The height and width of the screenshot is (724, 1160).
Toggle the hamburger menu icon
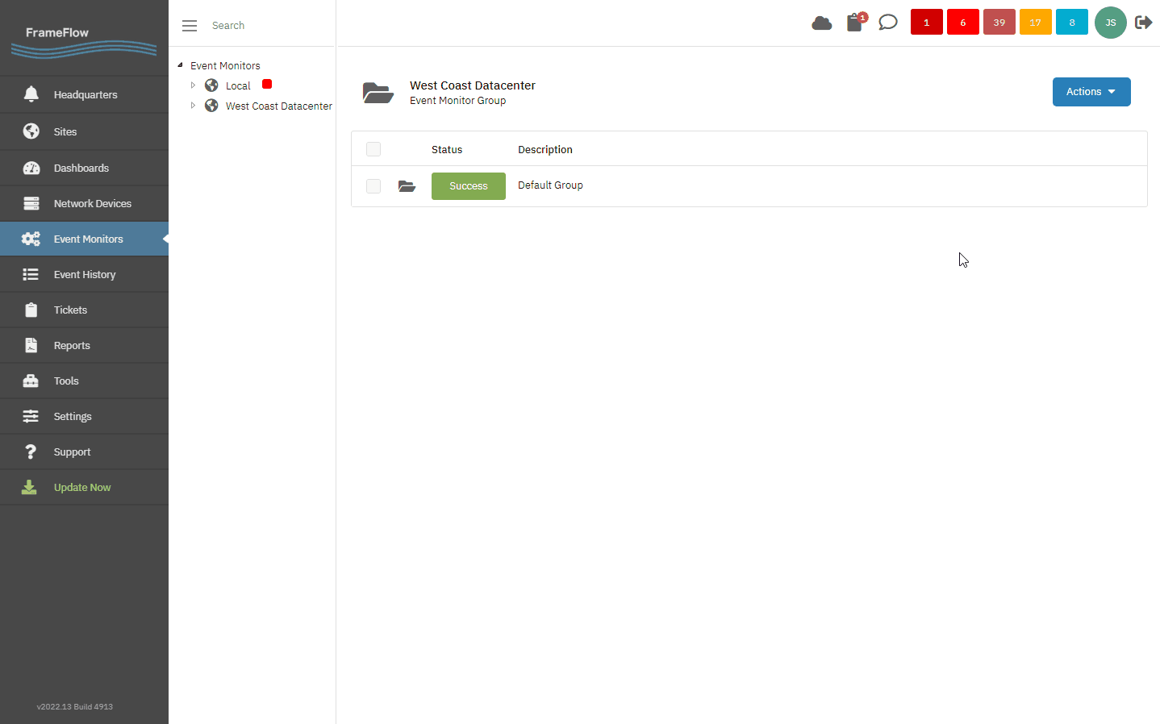point(190,26)
